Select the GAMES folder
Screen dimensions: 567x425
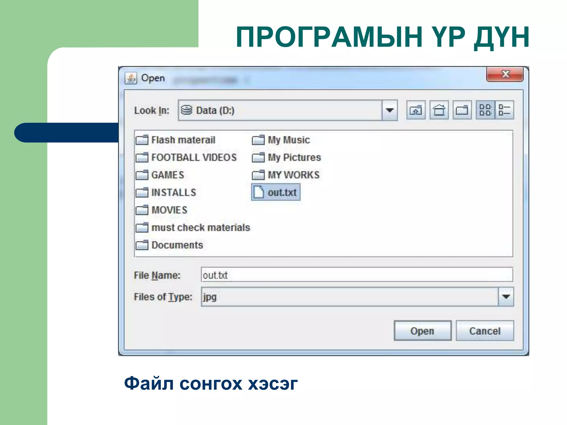(x=160, y=175)
